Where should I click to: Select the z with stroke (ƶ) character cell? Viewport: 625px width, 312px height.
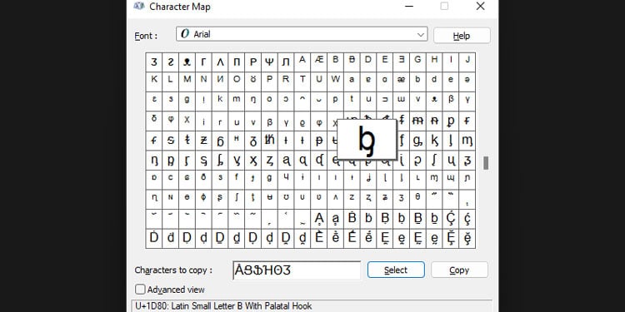point(203,141)
